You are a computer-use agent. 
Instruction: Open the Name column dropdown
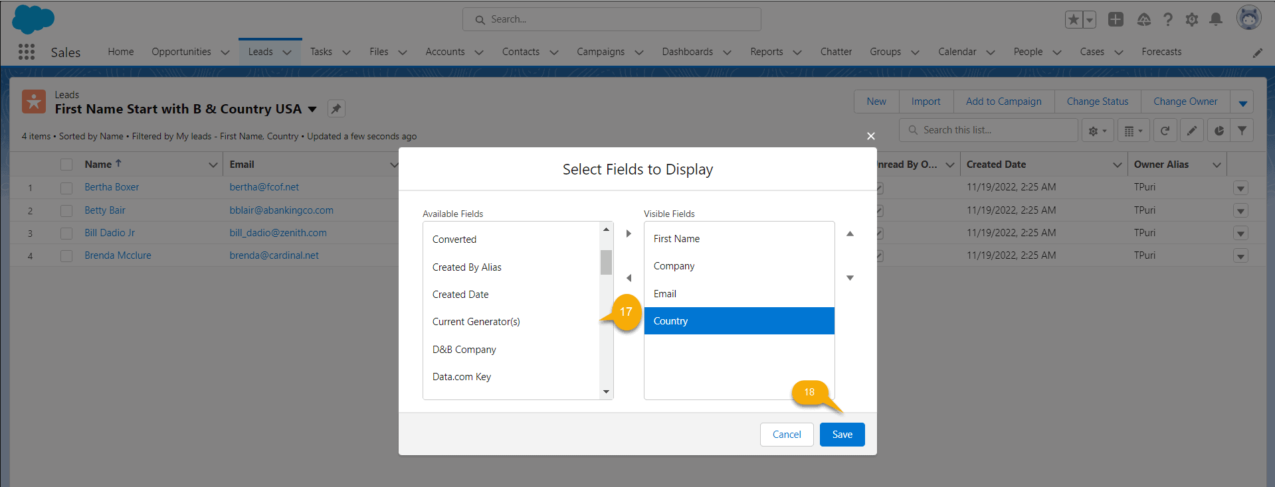tap(213, 165)
